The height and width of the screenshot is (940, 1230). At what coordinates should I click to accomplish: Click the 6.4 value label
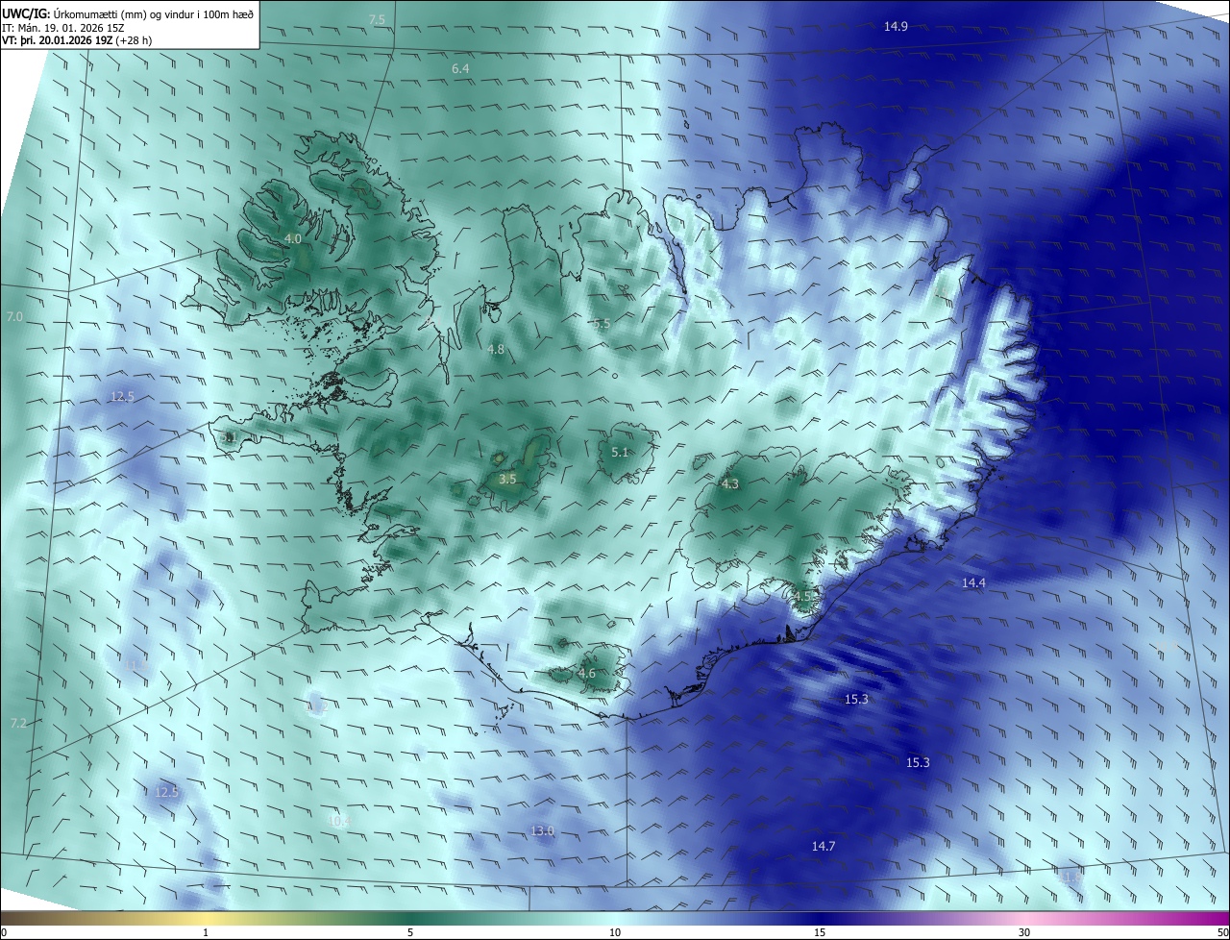[x=460, y=69]
